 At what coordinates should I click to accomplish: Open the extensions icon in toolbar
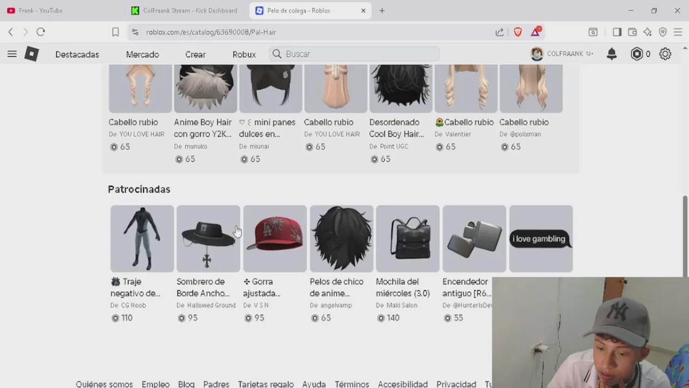click(x=592, y=32)
